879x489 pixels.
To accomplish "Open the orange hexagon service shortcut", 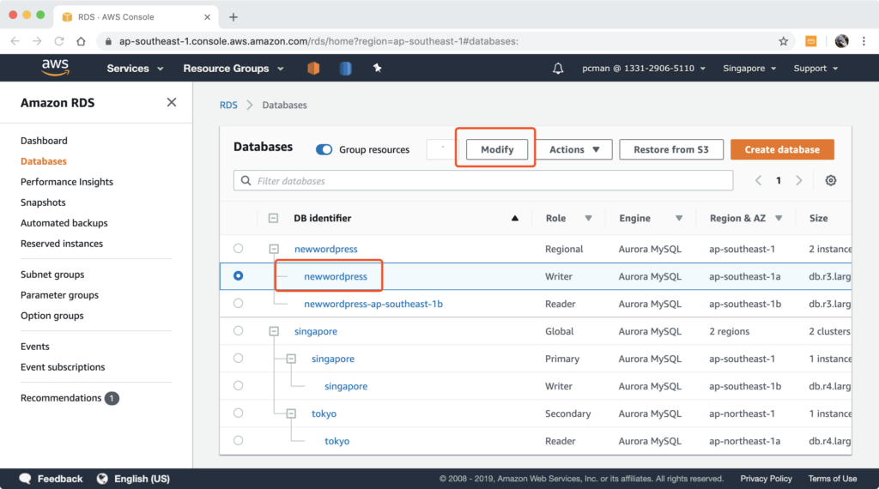I will click(313, 69).
